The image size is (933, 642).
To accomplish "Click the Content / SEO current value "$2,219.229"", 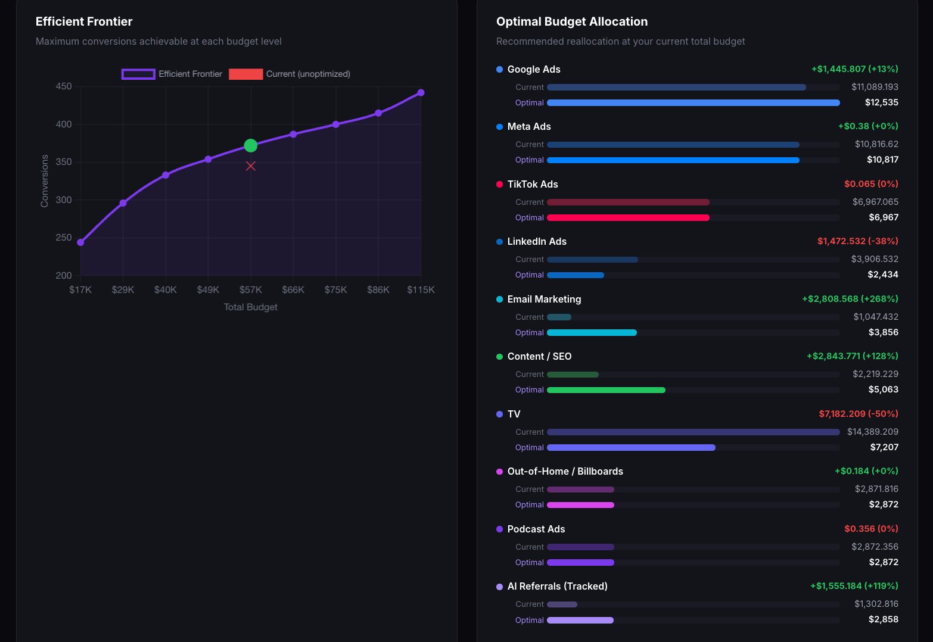I will [875, 374].
